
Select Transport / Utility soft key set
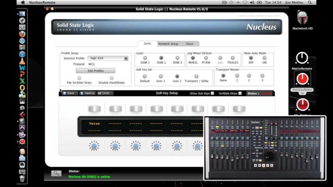pyautogui.click(x=196, y=76)
